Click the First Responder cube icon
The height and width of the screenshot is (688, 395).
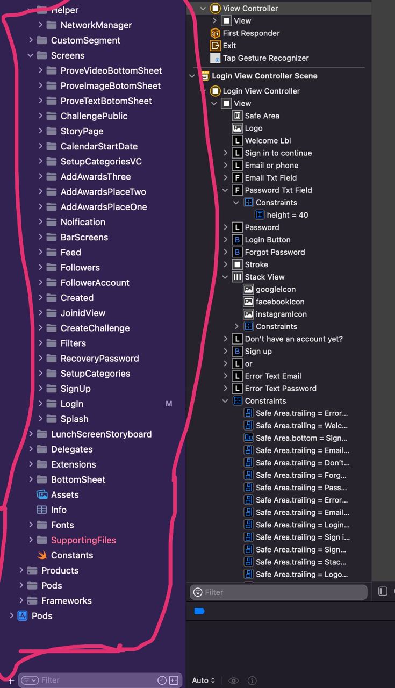[x=216, y=33]
